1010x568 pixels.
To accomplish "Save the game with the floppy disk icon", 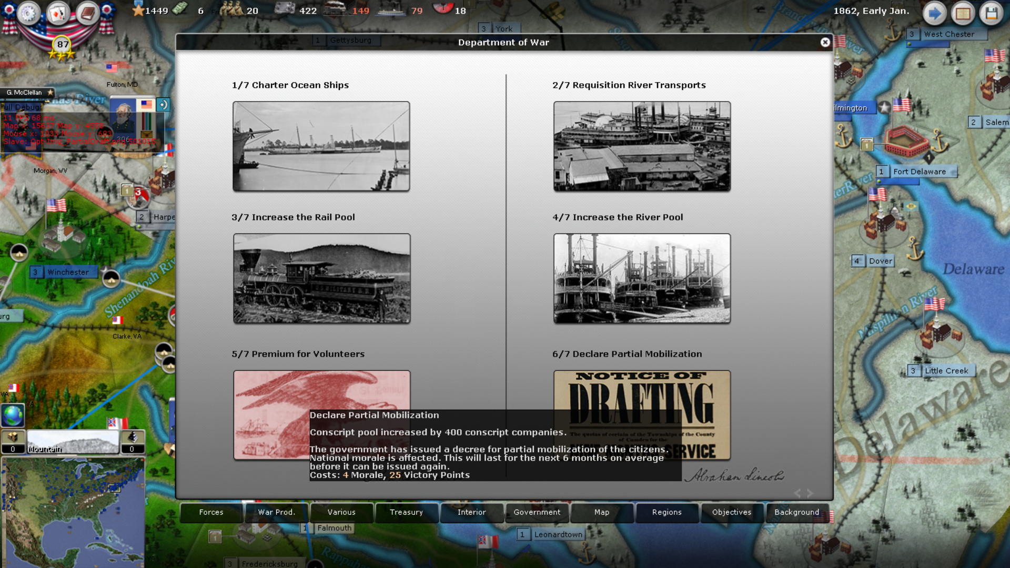I will click(x=992, y=13).
